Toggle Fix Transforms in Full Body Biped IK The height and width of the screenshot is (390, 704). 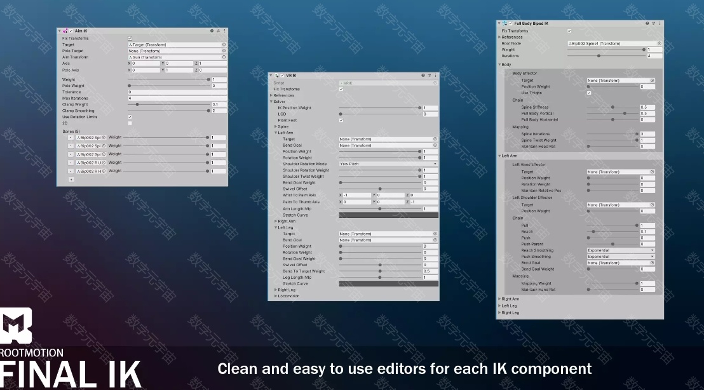pos(569,31)
